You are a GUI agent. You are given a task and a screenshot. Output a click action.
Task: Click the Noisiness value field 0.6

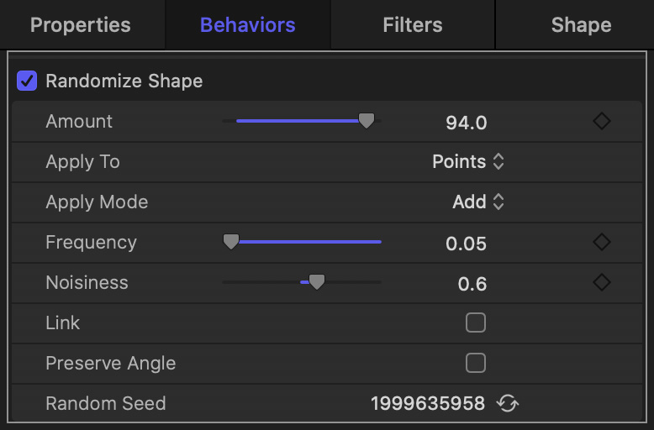(x=472, y=284)
